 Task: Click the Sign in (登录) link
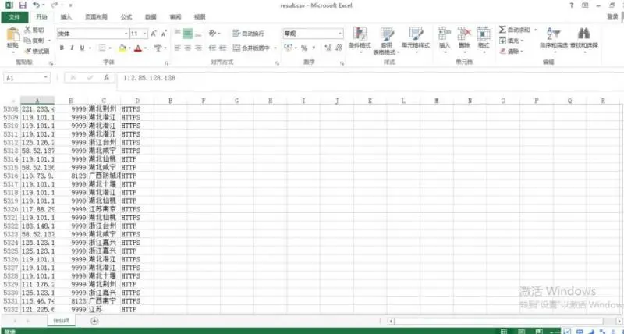click(612, 16)
